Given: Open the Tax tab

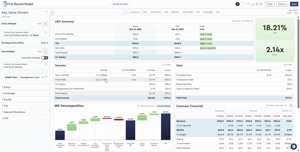Looking at the screenshot, I should coord(218,12).
